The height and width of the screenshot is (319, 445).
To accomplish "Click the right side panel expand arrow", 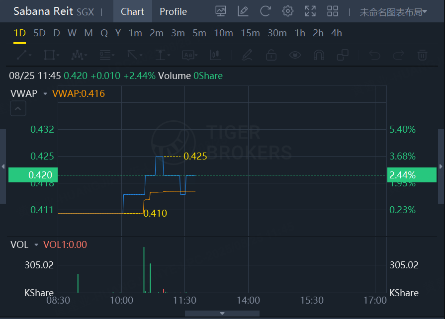I will pyautogui.click(x=441, y=166).
